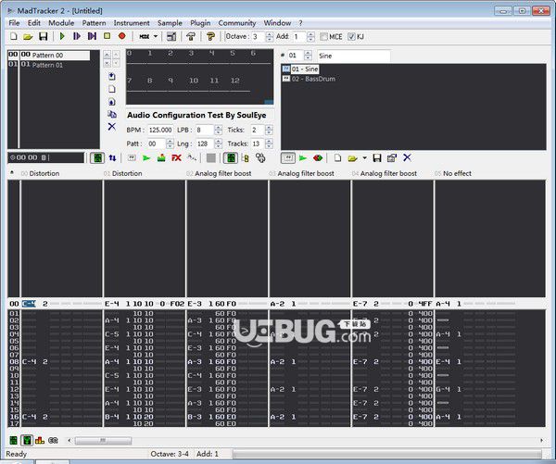Open the Instrument menu
556x464 pixels.
point(132,23)
